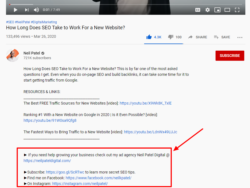Share the video

coord(197,37)
